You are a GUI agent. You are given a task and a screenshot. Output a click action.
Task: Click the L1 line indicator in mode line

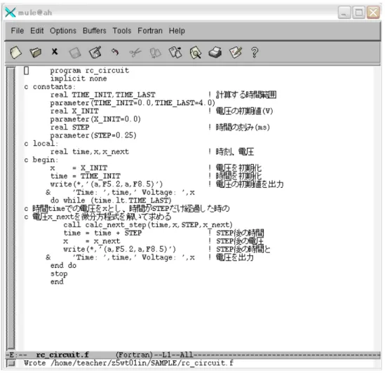click(166, 355)
